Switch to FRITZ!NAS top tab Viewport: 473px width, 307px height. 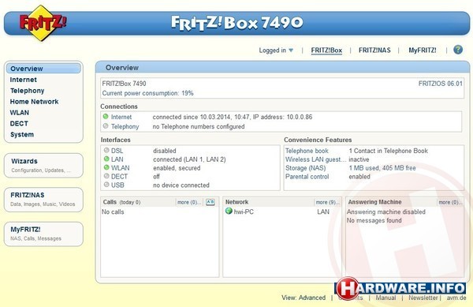click(374, 50)
